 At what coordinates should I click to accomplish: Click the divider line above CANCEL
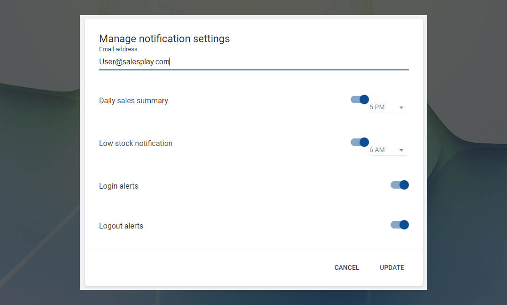[x=253, y=250]
